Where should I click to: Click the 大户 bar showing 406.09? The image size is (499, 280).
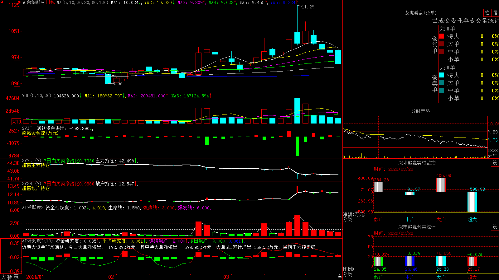pos(441,184)
